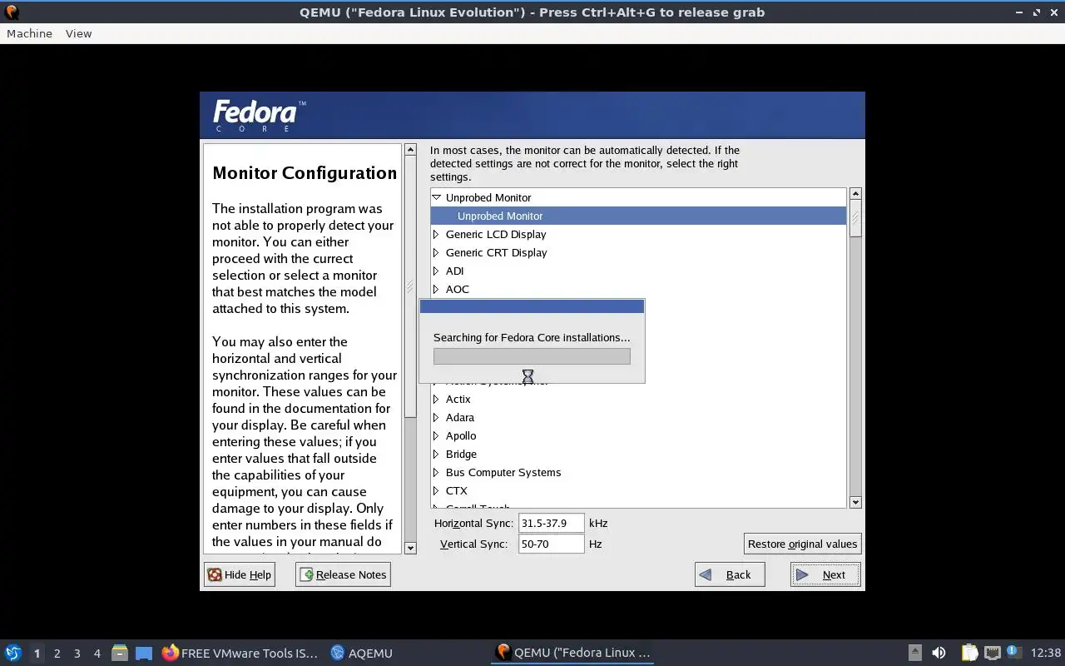Select the Generic CRT Display row text
Screen dimensions: 1065x666
point(497,252)
